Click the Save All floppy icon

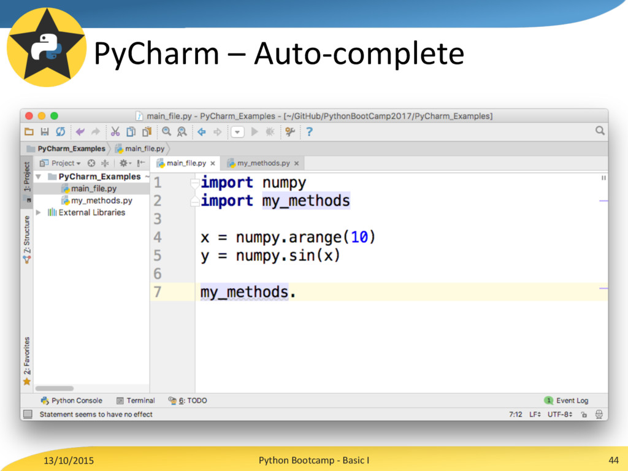pos(44,132)
